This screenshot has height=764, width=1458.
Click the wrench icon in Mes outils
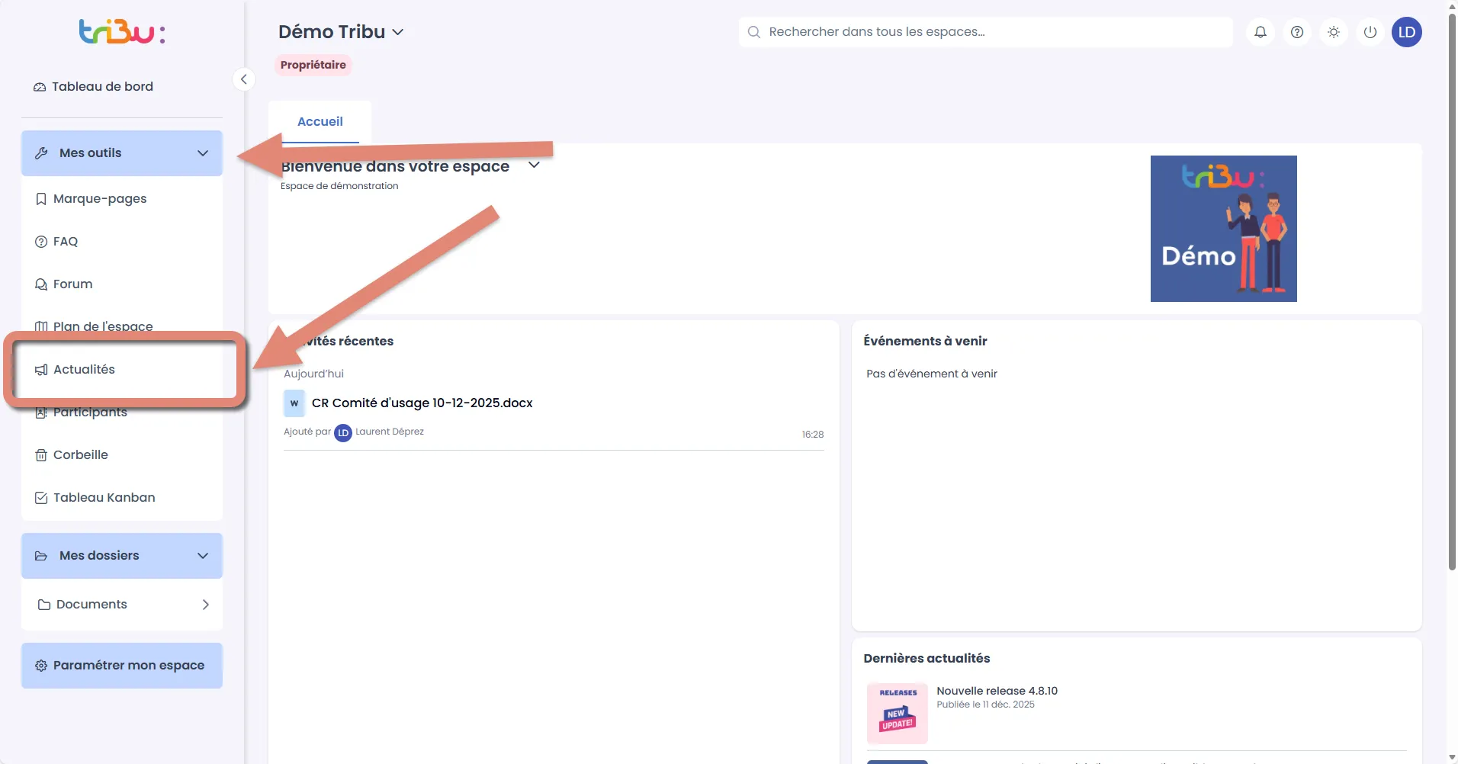point(41,153)
